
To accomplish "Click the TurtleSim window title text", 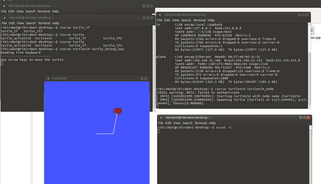I will point(59,78).
